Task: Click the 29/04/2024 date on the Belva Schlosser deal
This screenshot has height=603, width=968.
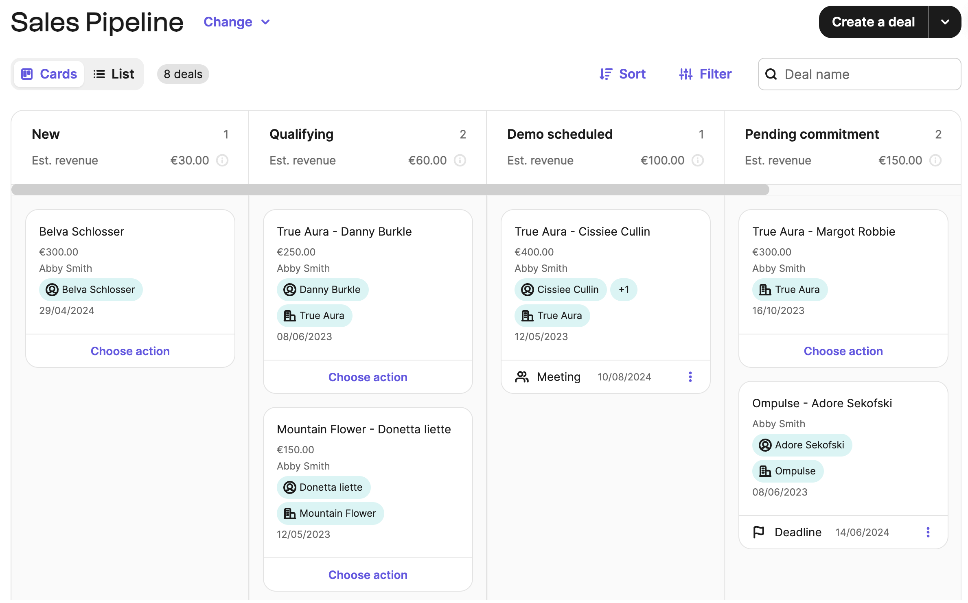Action: coord(67,310)
